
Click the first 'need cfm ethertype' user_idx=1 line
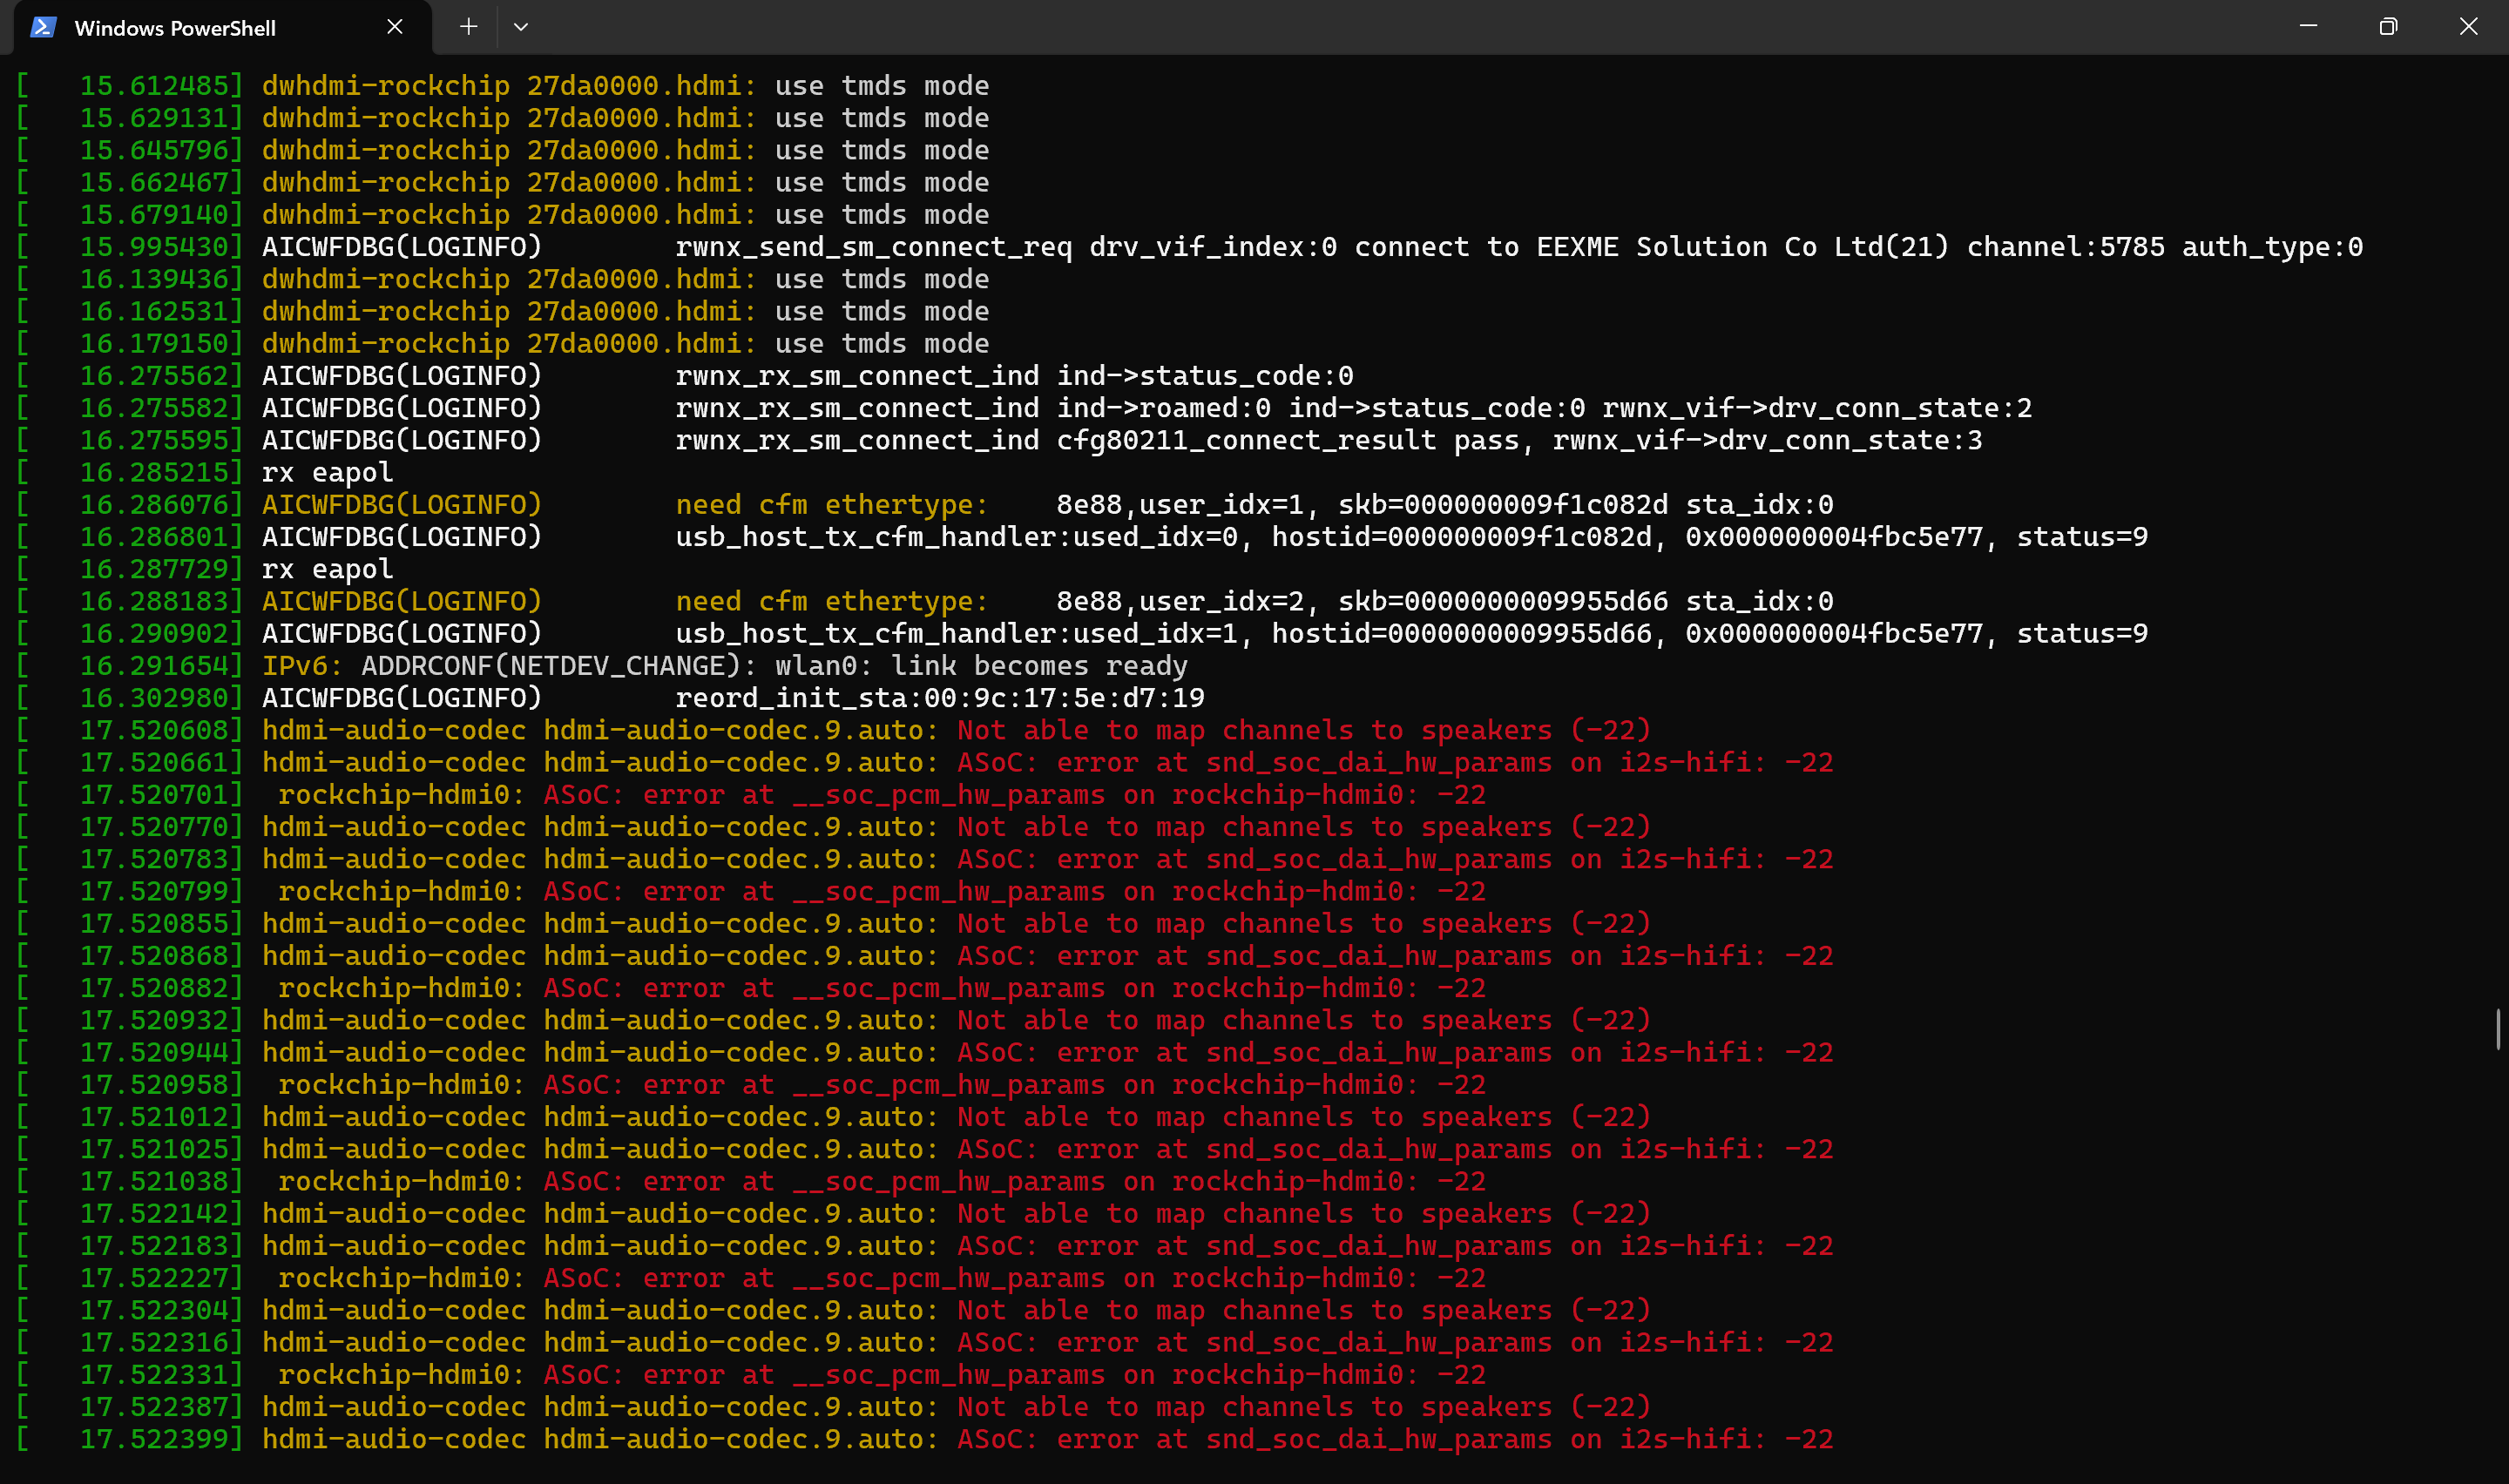pos(926,505)
